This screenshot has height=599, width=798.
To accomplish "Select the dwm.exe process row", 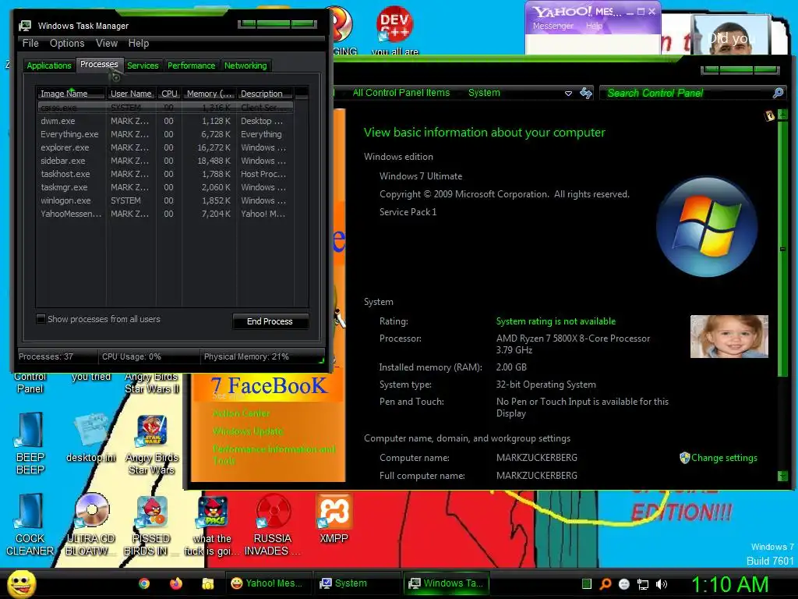I will point(165,121).
